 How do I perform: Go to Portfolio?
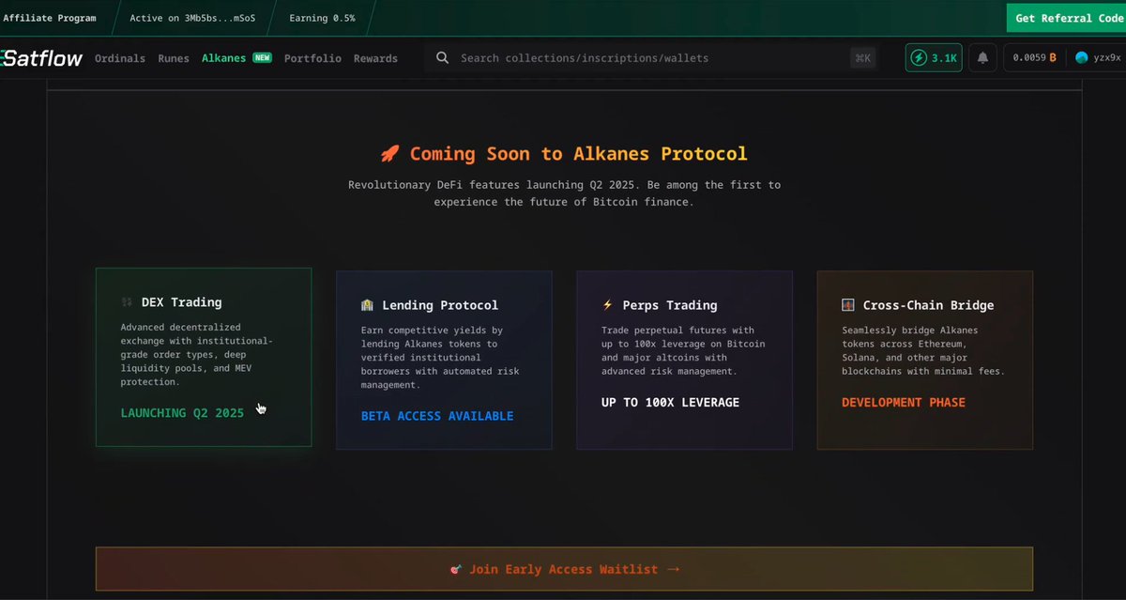pos(312,58)
